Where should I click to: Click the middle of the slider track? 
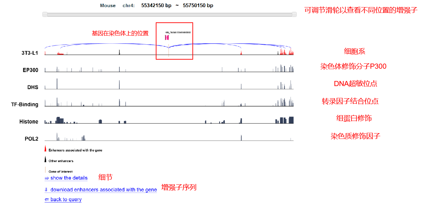pyautogui.click(x=169, y=14)
